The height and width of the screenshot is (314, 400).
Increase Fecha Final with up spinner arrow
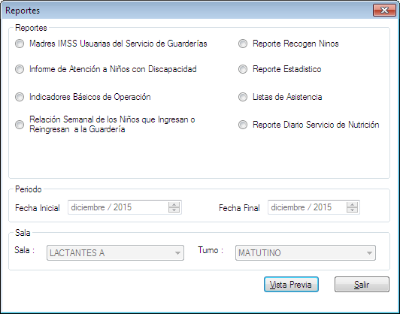tap(353, 204)
